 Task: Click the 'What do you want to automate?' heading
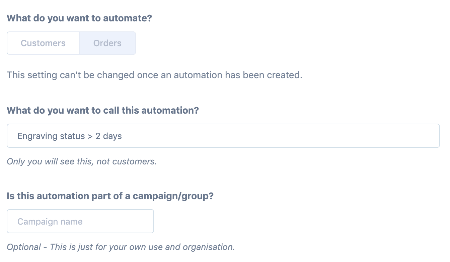pyautogui.click(x=79, y=18)
